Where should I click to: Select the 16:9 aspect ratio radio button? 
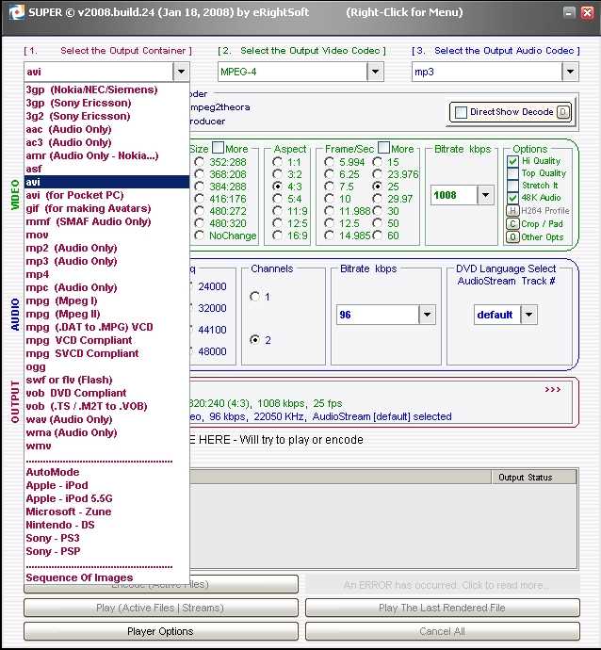pyautogui.click(x=279, y=236)
